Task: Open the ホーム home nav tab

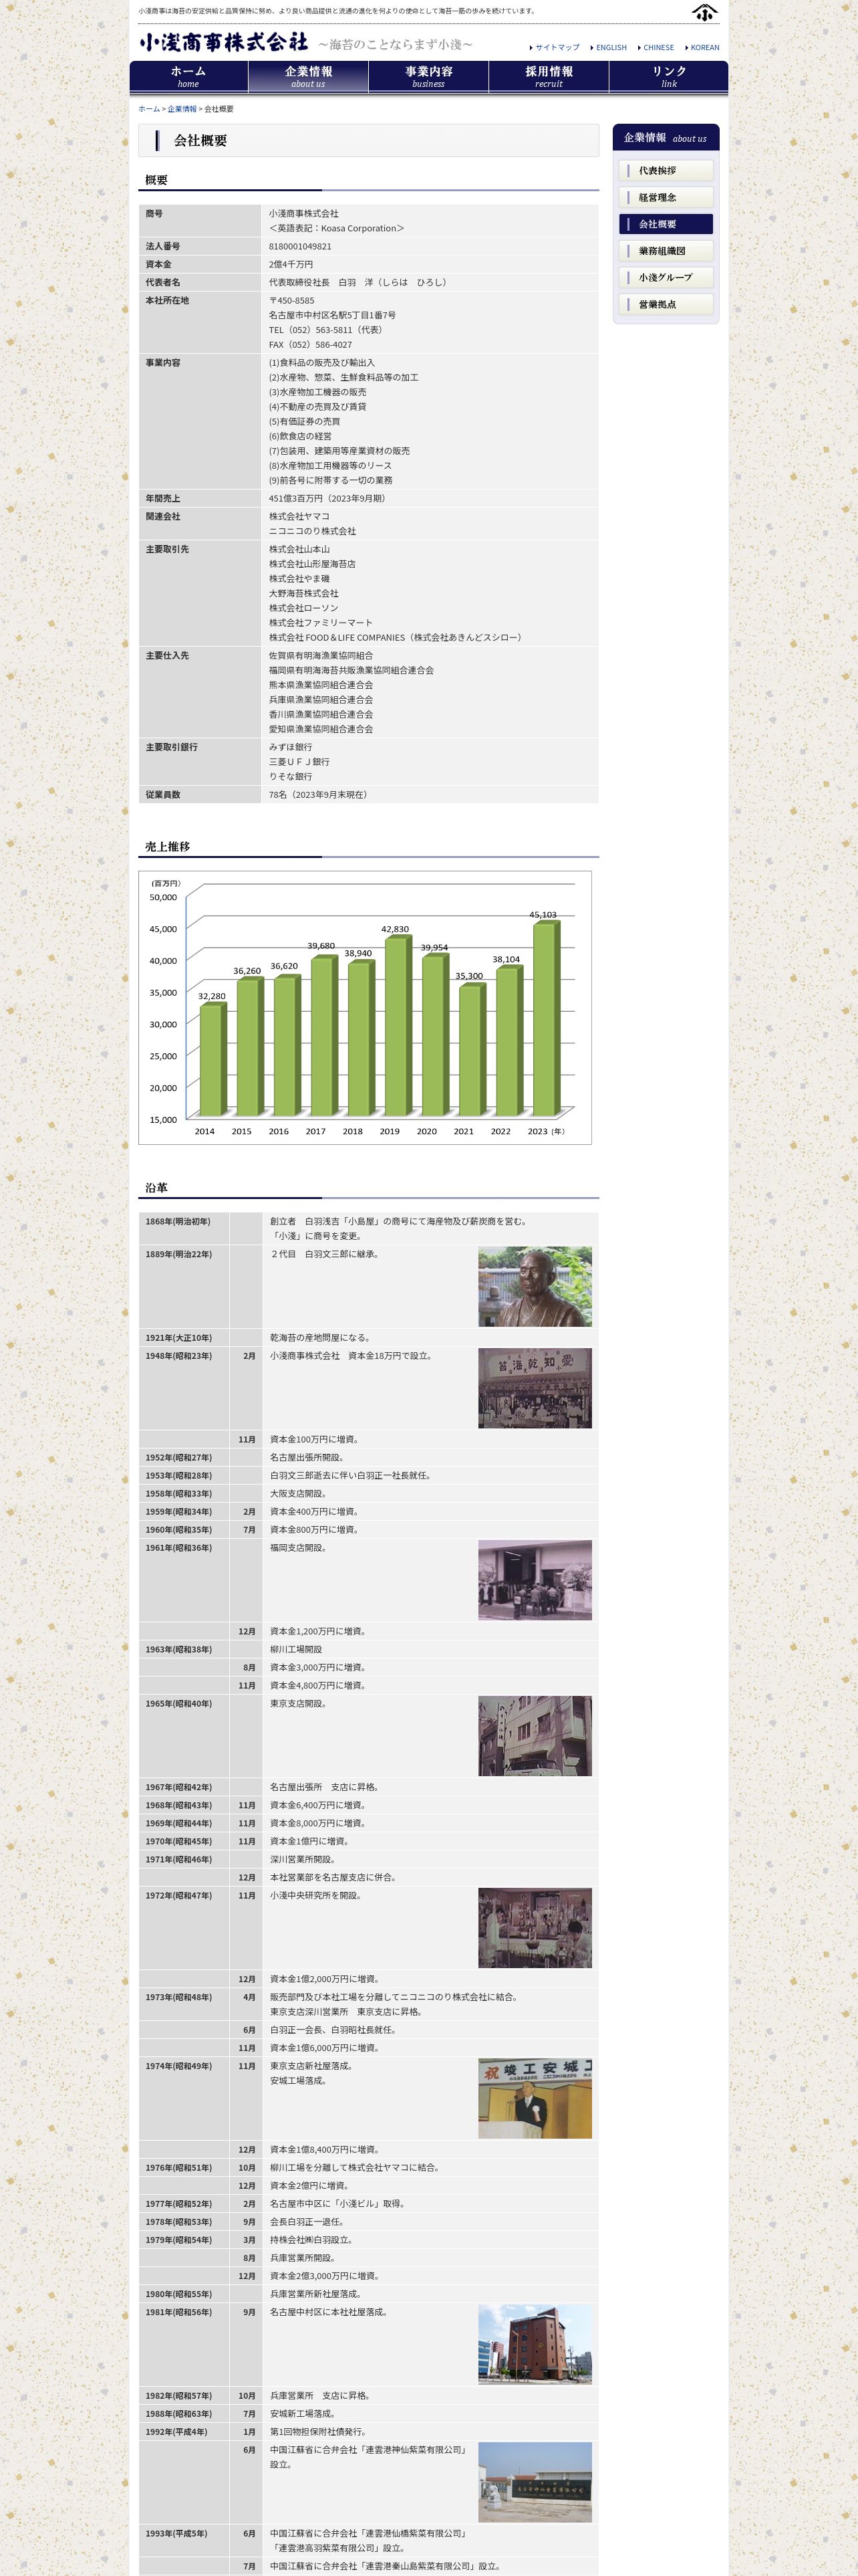Action: pyautogui.click(x=189, y=77)
